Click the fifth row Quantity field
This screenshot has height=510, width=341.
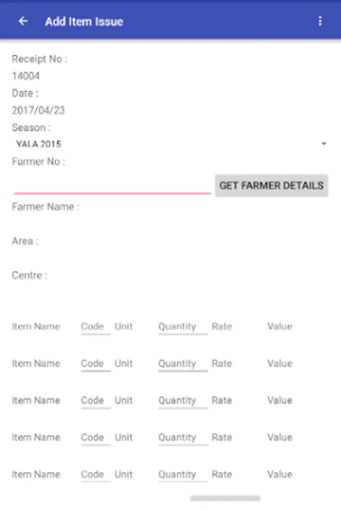pos(182,474)
